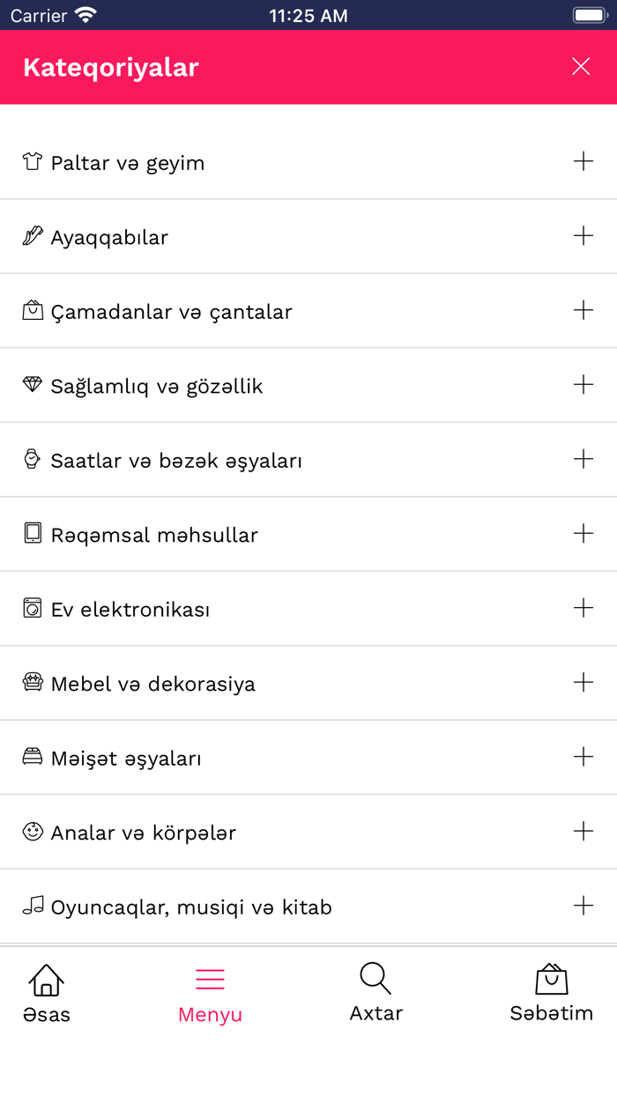Switch to the Əsas tab
Viewport: 617px width, 1096px height.
46,991
